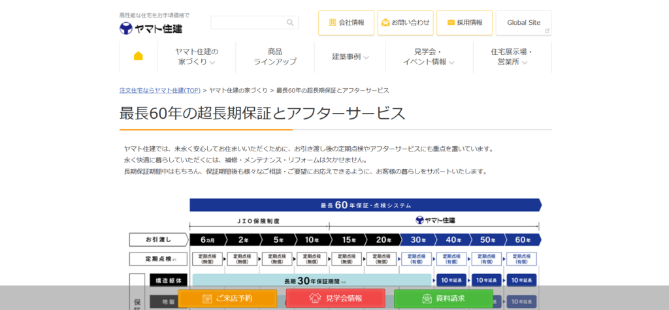Click the 会社情報 building icon
The height and width of the screenshot is (310, 669).
[x=333, y=23]
